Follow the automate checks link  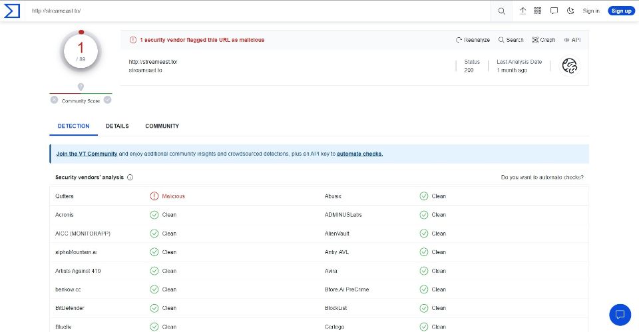click(360, 154)
